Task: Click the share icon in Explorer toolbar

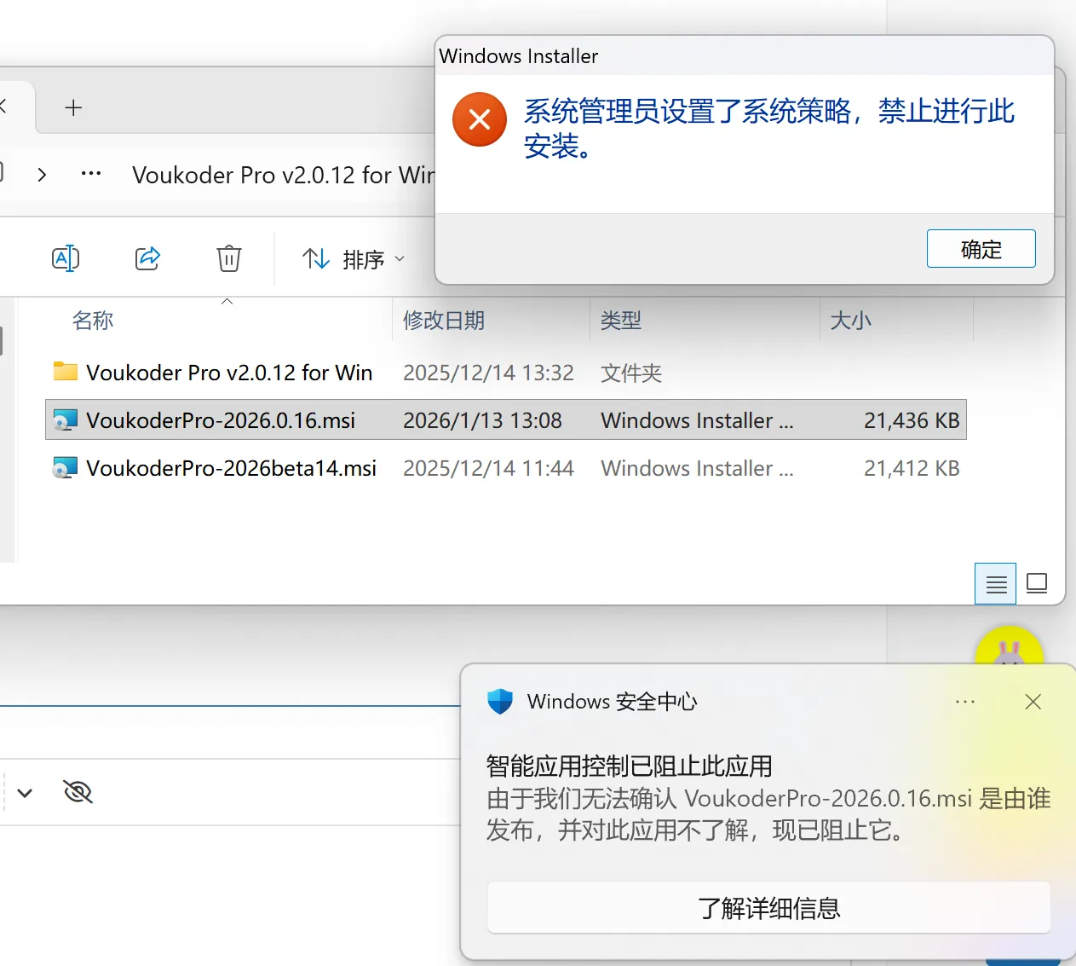Action: point(147,258)
